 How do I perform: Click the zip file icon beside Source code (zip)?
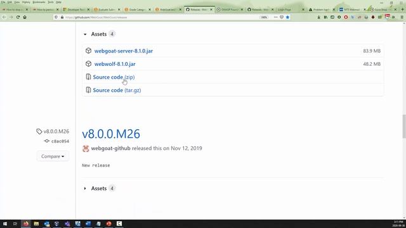(88, 77)
